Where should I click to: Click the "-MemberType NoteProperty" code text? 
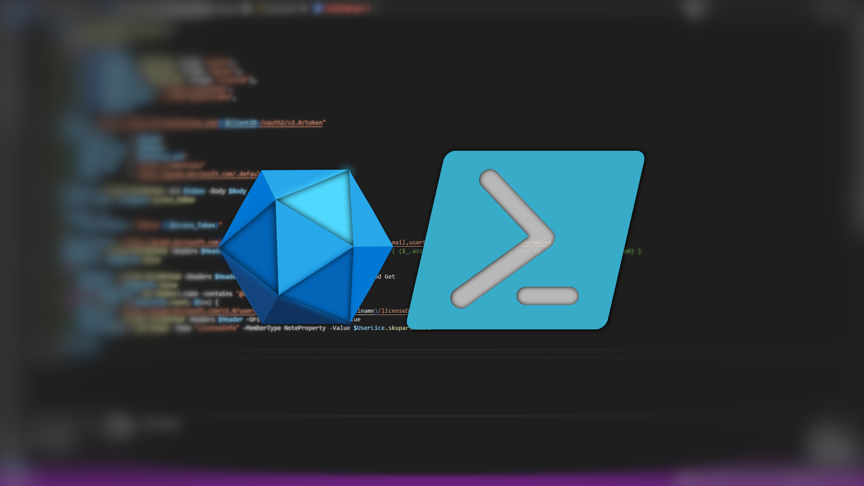click(x=284, y=328)
